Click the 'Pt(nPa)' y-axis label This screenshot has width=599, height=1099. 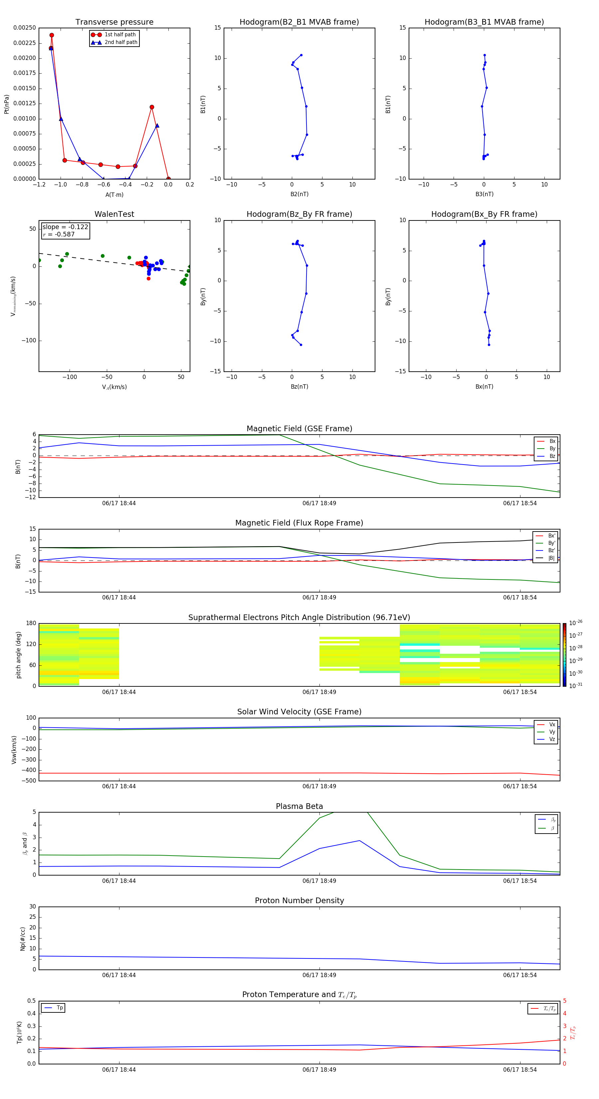[x=6, y=104]
